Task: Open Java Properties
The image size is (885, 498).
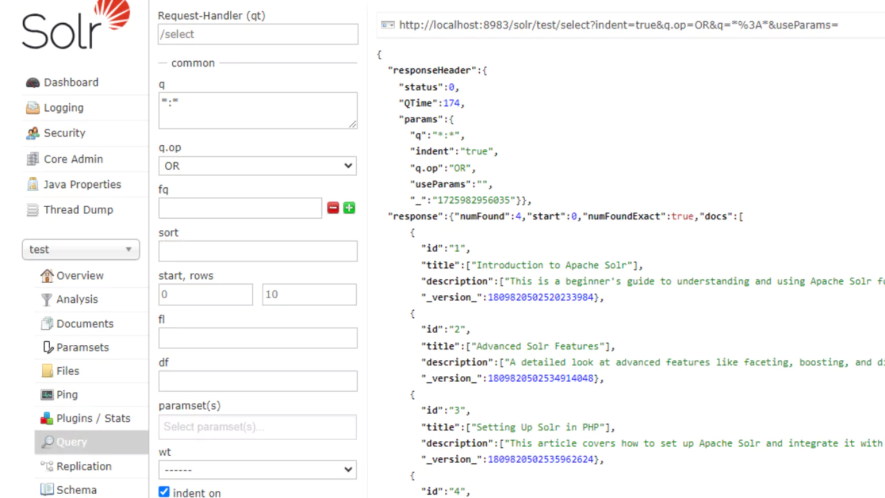Action: pyautogui.click(x=82, y=185)
